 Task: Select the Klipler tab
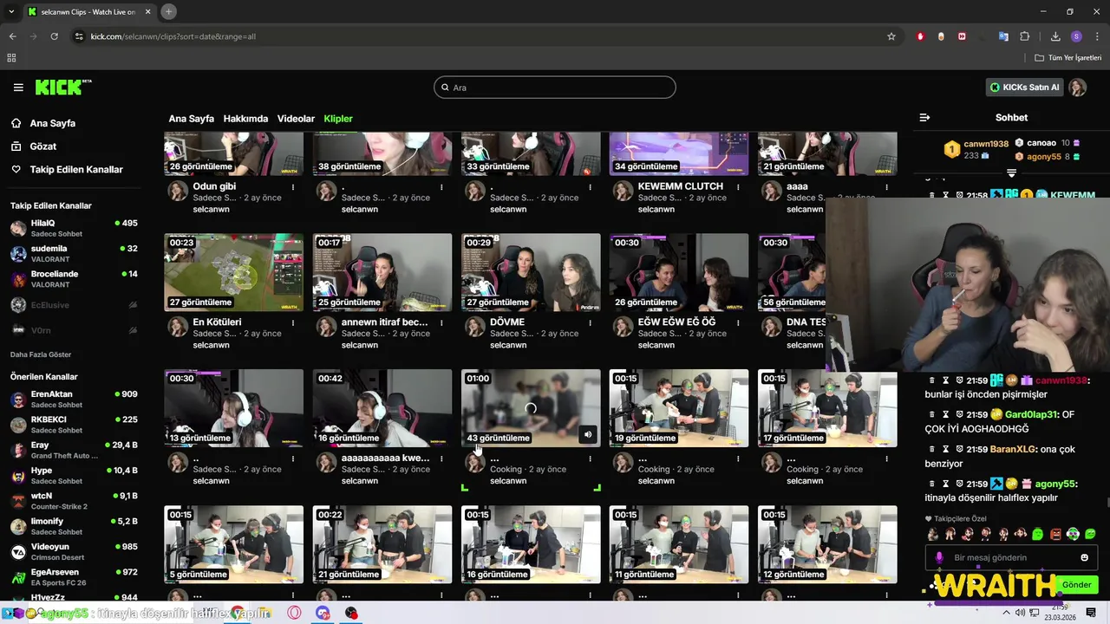click(338, 119)
